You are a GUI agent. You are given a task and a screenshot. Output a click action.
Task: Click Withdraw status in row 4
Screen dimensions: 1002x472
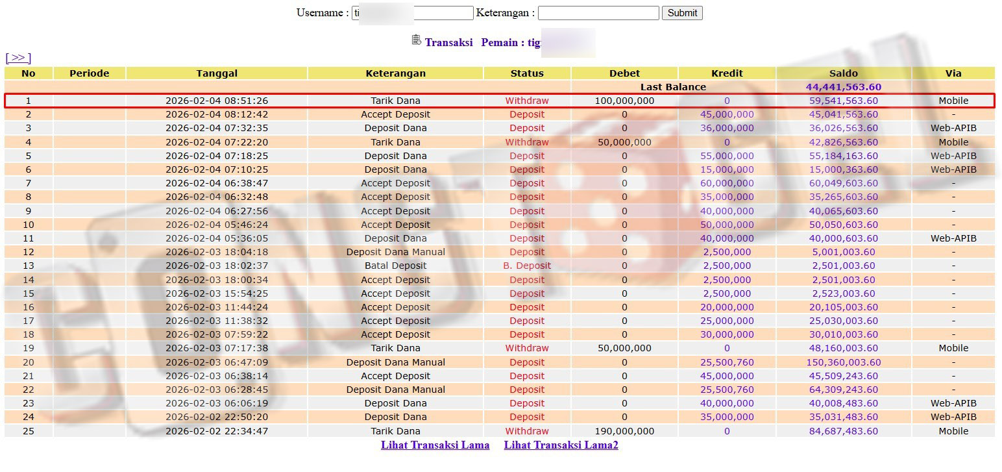tap(526, 142)
